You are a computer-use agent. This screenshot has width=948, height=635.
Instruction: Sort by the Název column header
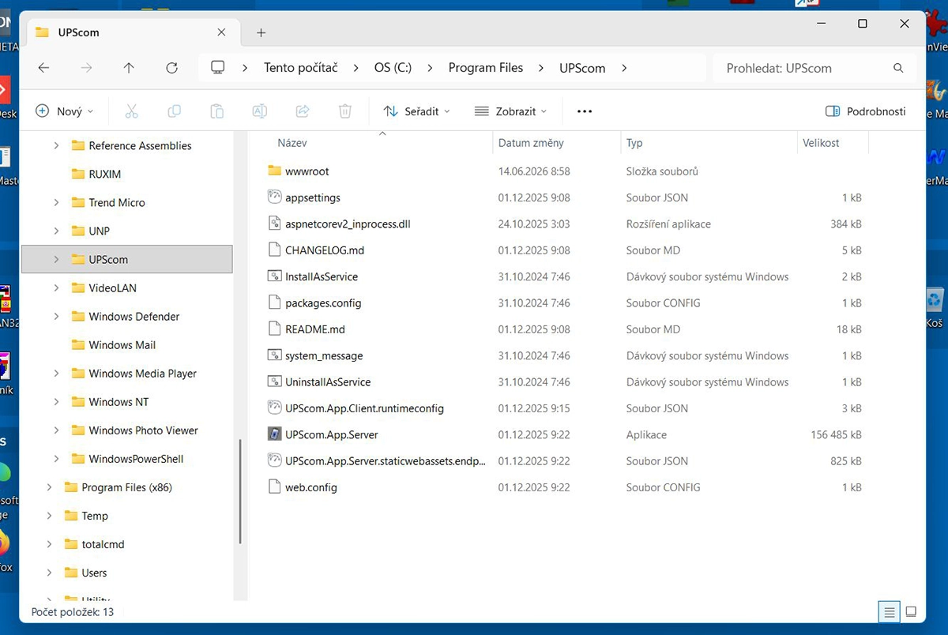292,143
